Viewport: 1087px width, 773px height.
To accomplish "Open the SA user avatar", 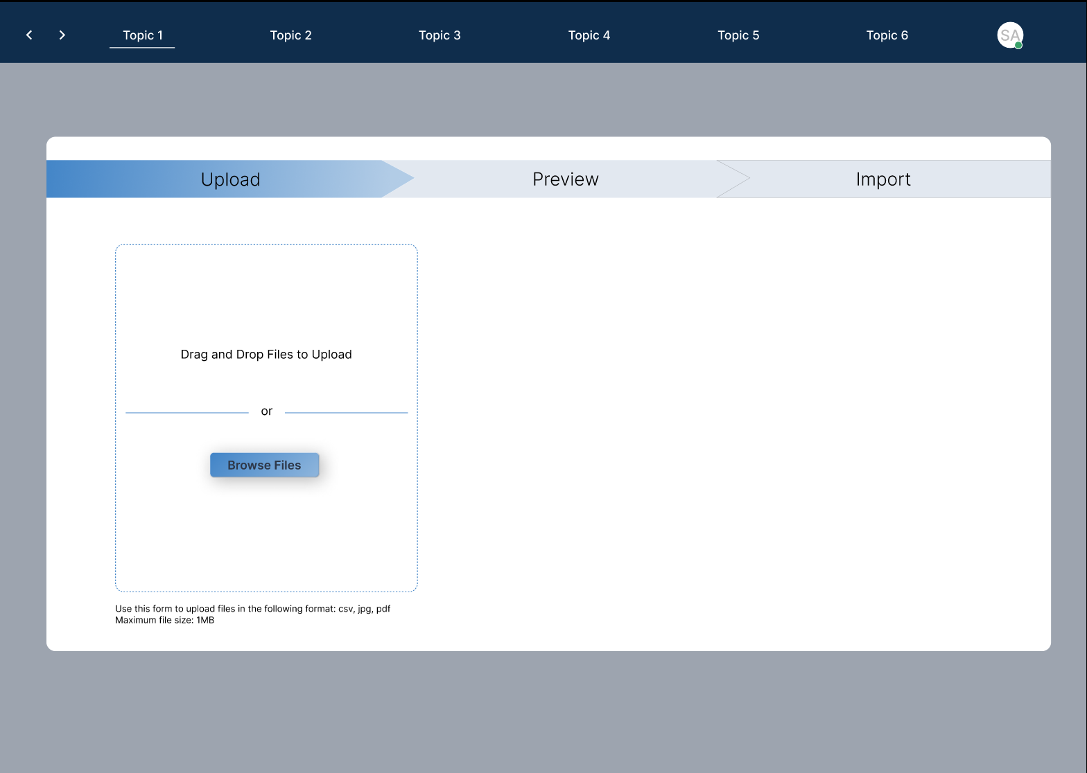I will 1010,35.
